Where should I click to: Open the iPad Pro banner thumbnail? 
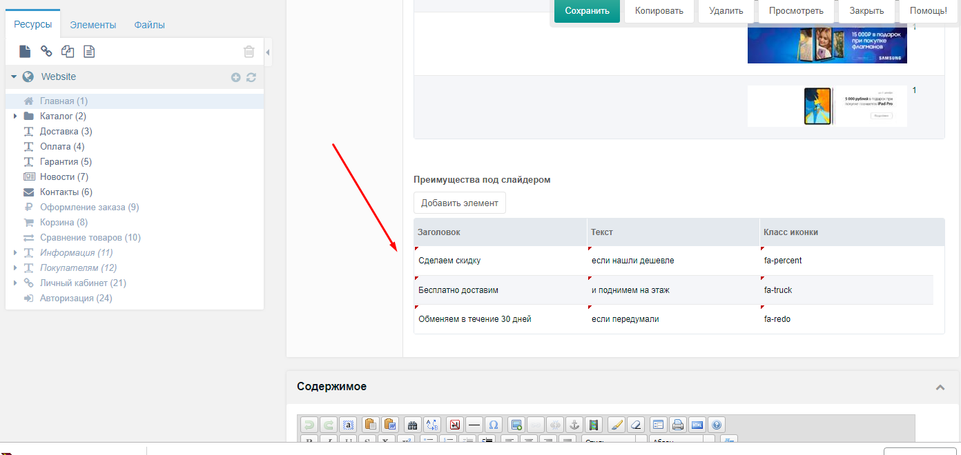pos(827,106)
